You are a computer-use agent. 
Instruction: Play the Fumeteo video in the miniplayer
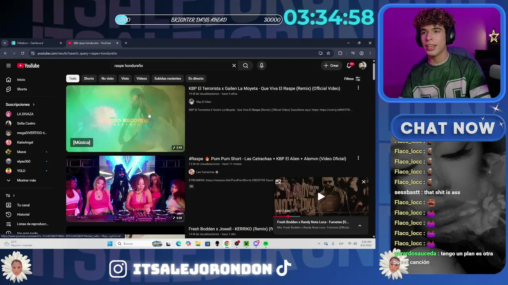point(321,196)
